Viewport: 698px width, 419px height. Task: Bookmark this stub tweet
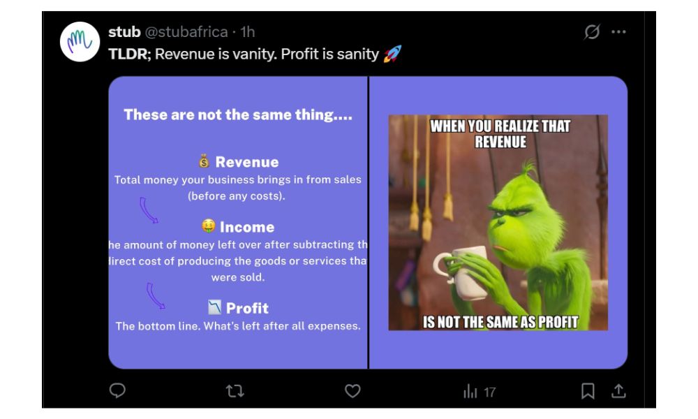click(x=588, y=391)
